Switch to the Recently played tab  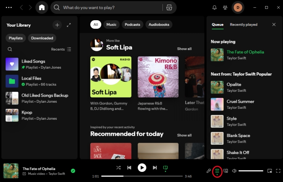243,25
